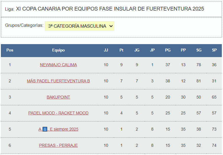Select the PG column header

(x=168, y=50)
